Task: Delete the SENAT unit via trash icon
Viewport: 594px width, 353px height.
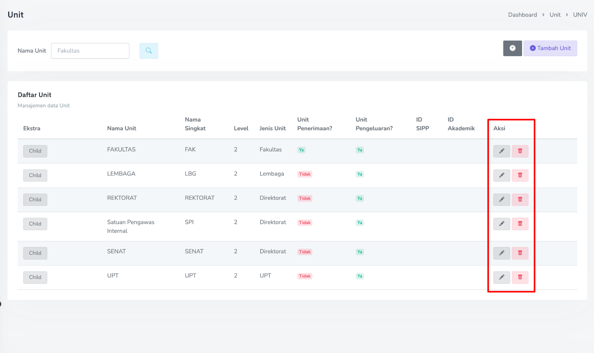Action: point(520,253)
